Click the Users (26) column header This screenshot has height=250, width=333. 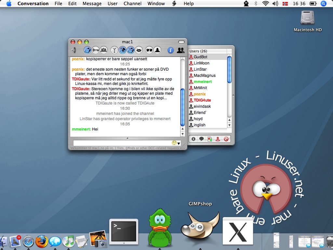(x=208, y=51)
